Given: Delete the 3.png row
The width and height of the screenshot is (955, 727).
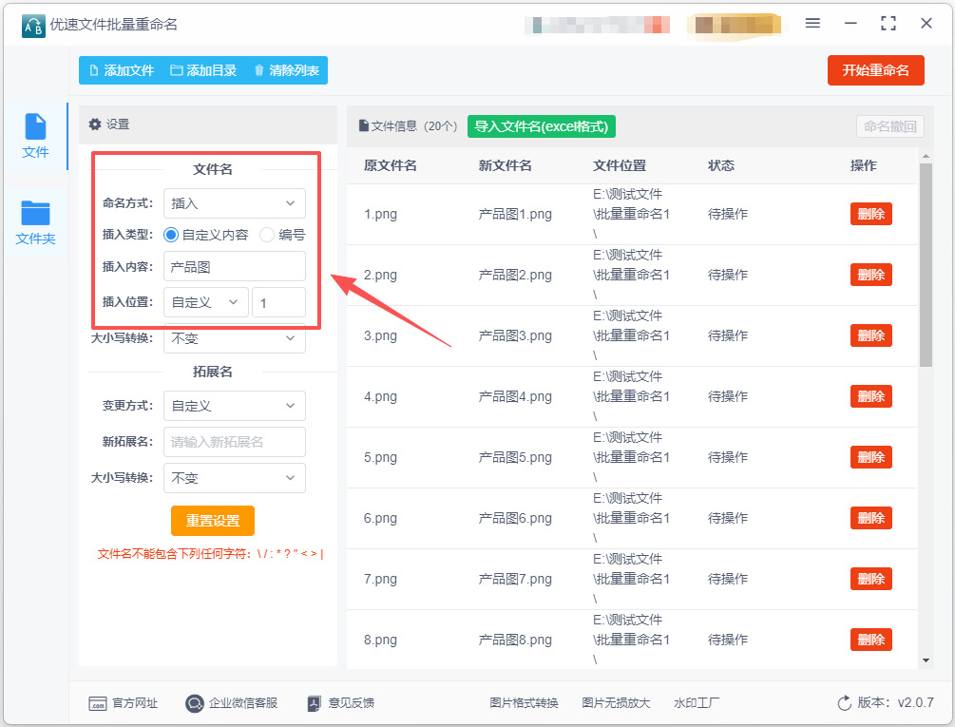Looking at the screenshot, I should coord(871,336).
